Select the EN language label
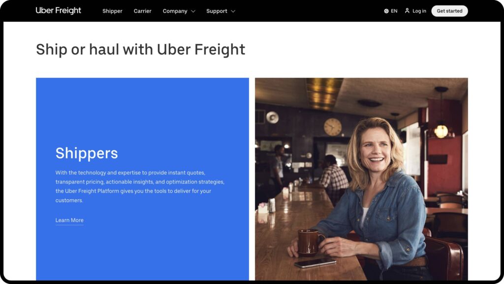The width and height of the screenshot is (504, 284). pyautogui.click(x=394, y=11)
